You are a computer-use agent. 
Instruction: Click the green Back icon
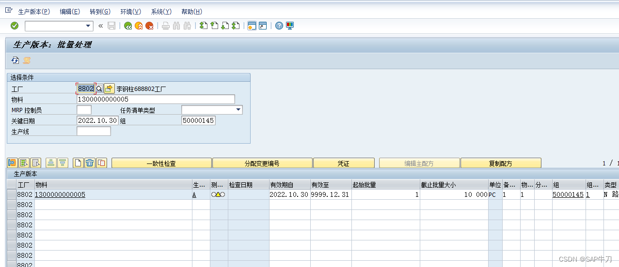pyautogui.click(x=128, y=26)
